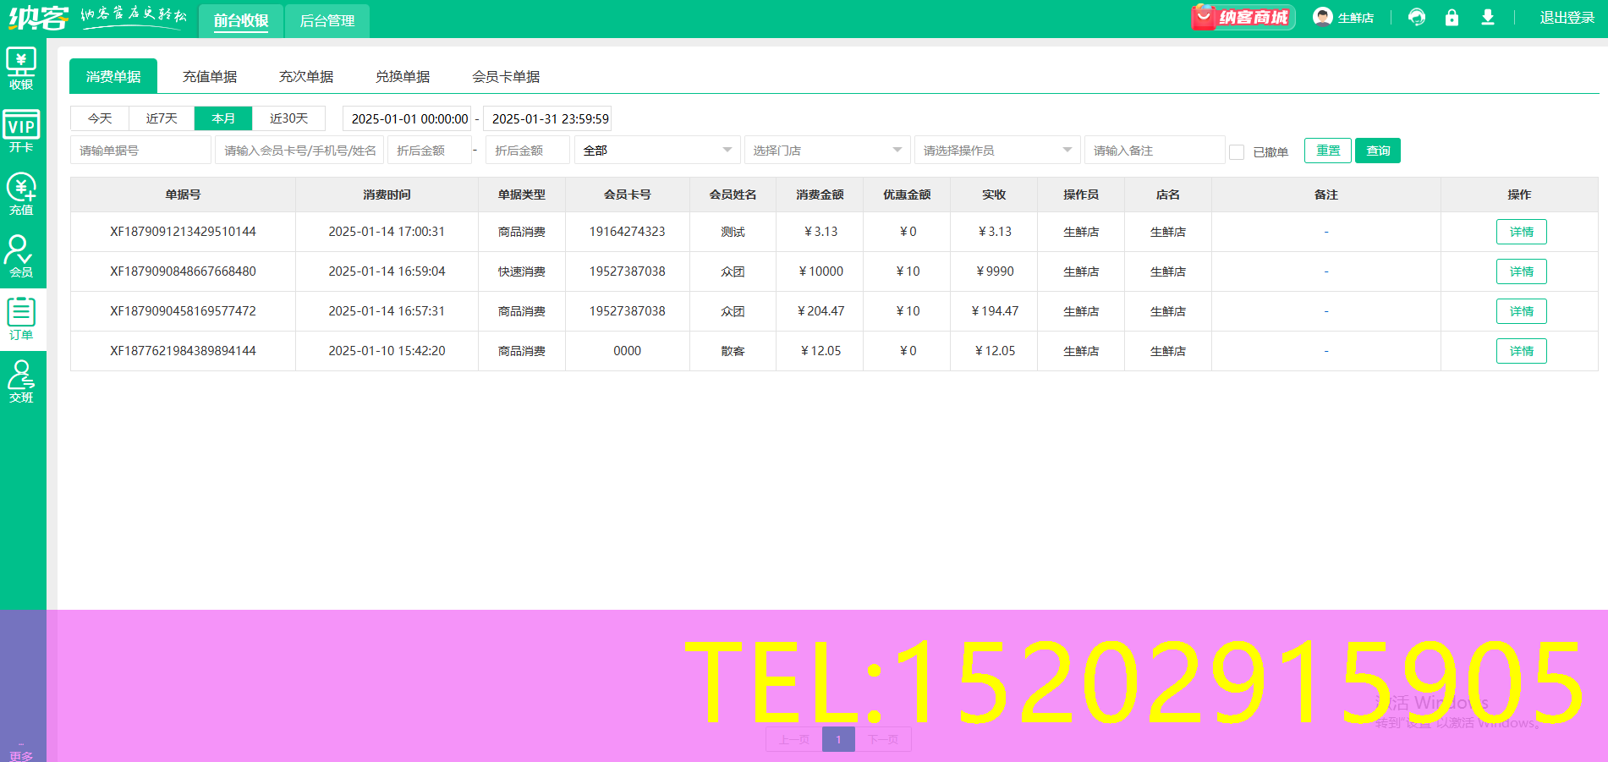Open the 纳客商城 mall banner
This screenshot has height=762, width=1608.
coord(1242,18)
